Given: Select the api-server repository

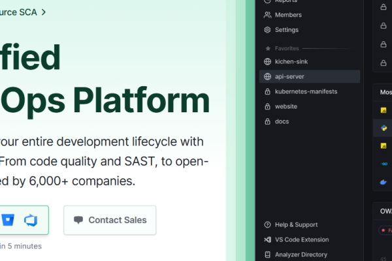Looking at the screenshot, I should click(310, 76).
